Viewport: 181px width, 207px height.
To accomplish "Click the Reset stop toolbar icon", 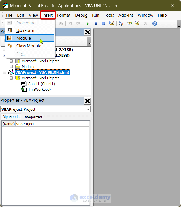I will [x=104, y=24].
